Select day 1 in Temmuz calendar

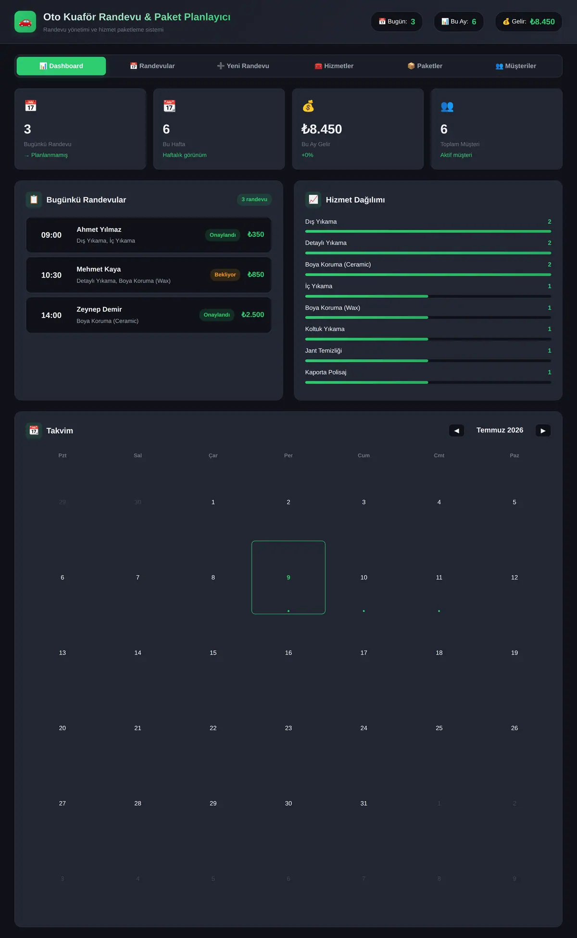pos(213,502)
